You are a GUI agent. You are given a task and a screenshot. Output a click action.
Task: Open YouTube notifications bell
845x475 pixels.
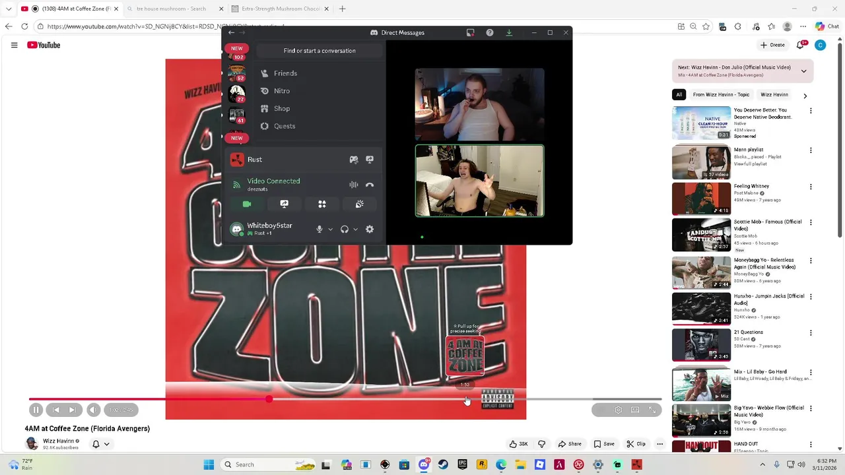coord(801,45)
